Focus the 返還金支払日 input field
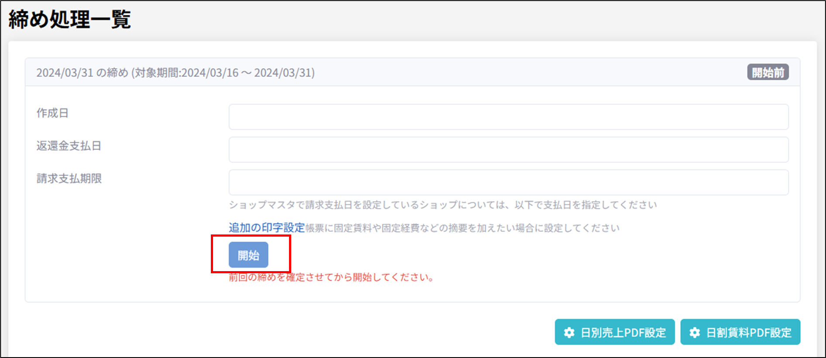The image size is (826, 358). pos(508,150)
